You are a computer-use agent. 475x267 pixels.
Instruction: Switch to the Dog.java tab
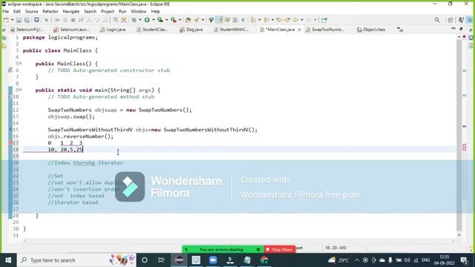[x=191, y=30]
